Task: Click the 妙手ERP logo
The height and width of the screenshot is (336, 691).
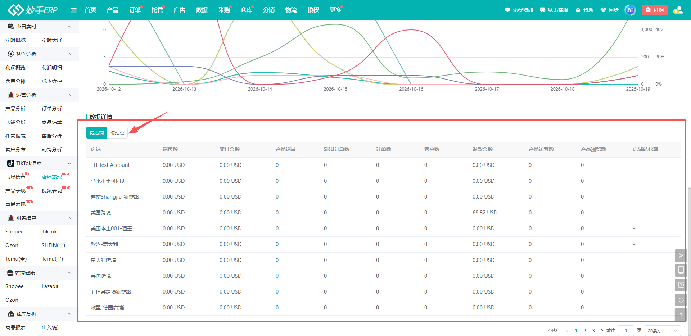Action: pos(32,10)
